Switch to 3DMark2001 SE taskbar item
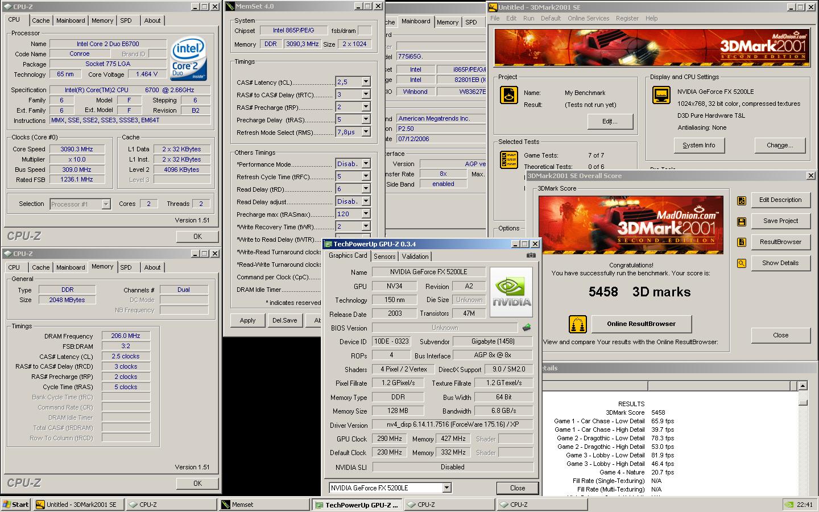 point(78,505)
